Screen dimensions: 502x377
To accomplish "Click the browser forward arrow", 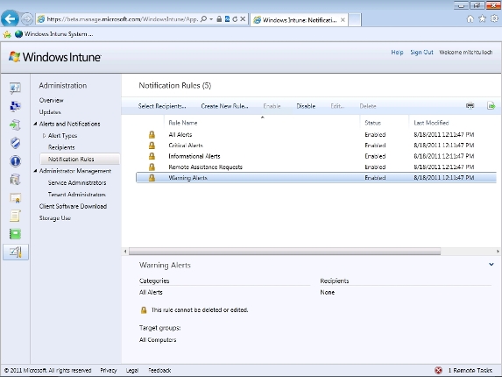I will 27,19.
